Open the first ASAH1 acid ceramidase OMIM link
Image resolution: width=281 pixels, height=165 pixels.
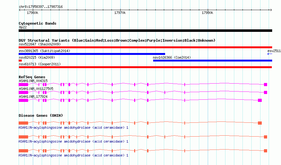point(73,127)
